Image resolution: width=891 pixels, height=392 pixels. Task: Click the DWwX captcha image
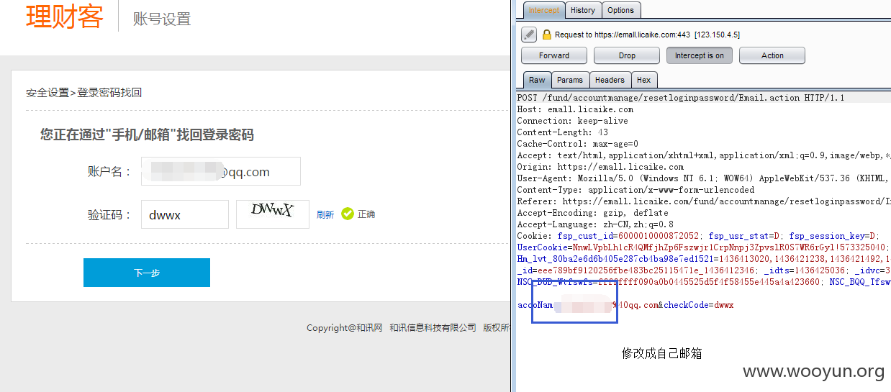(273, 214)
